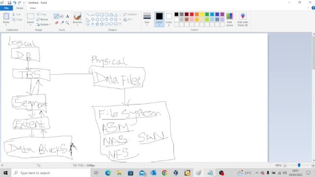
Task: Pick the green color swatch
Action: tap(207, 14)
